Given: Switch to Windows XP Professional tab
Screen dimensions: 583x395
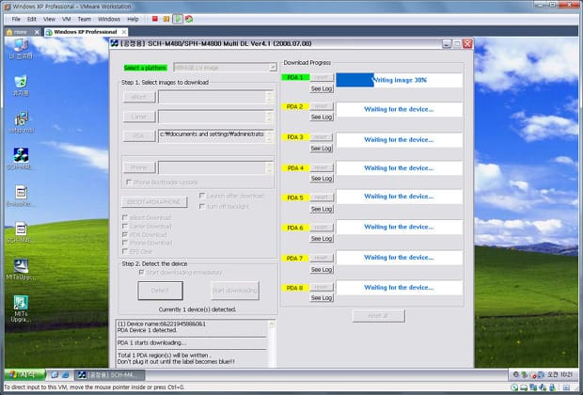Looking at the screenshot, I should point(86,32).
